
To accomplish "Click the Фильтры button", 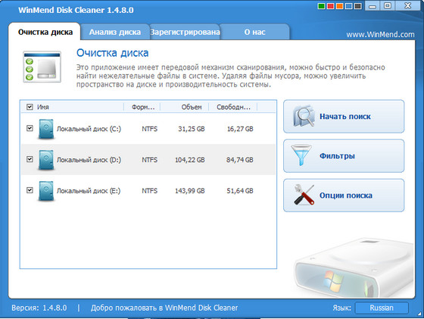I will point(344,156).
